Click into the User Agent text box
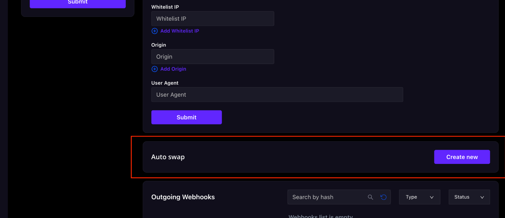The image size is (505, 218). [x=277, y=95]
